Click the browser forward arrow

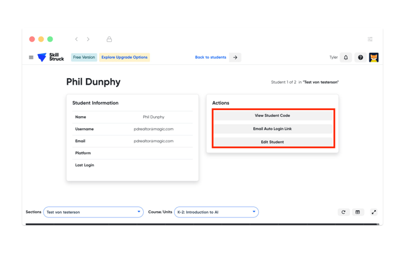(88, 39)
